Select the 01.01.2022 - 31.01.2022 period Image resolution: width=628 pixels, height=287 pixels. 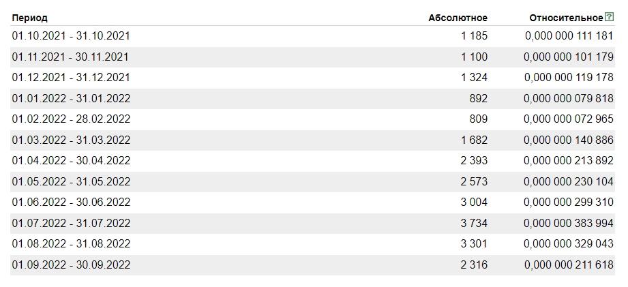click(71, 99)
